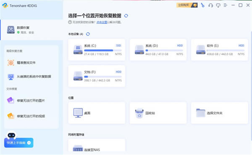Select the System (C:) SSD drive
252x155 pixels.
coord(97,50)
